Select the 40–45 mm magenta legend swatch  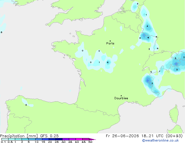tap(79, 139)
